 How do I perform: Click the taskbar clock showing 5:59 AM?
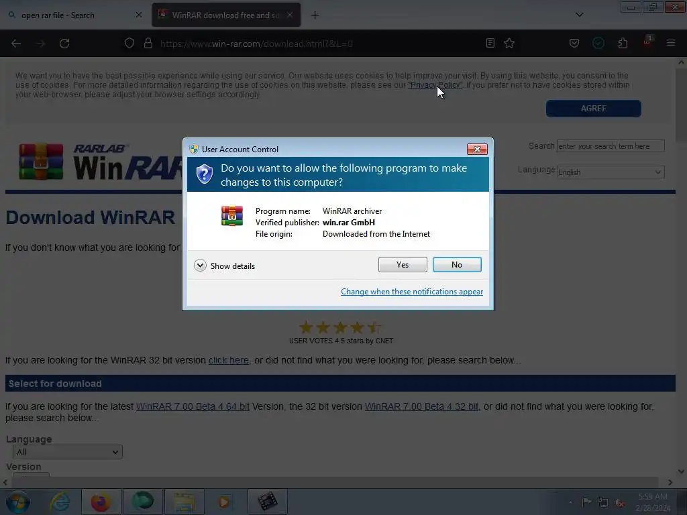pyautogui.click(x=653, y=502)
